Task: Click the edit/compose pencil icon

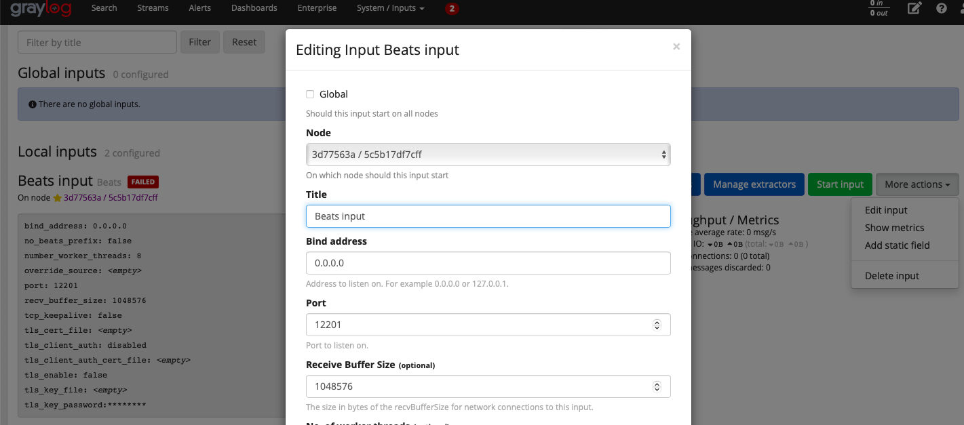Action: 914,9
